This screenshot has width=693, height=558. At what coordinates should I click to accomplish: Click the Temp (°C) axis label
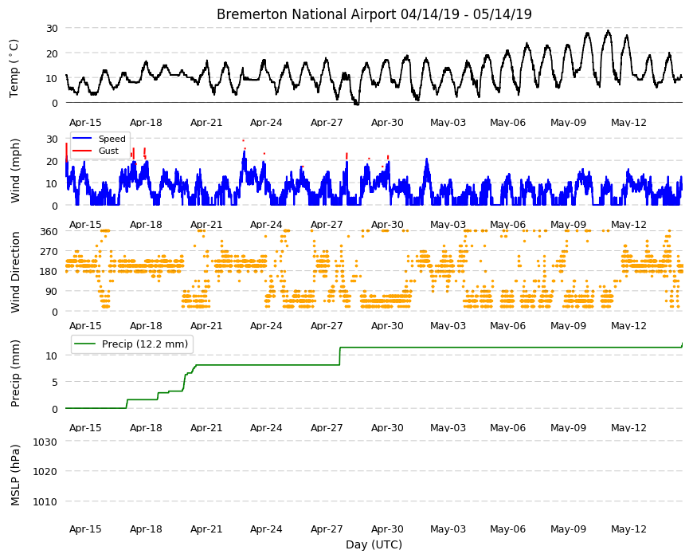14,69
